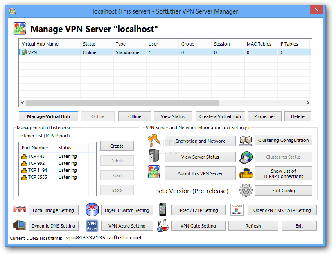The image size is (334, 255).
Task: Click the server tower icon beside View Server Status
Action: 154,156
